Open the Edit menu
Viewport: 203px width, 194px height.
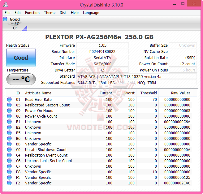pos(18,13)
